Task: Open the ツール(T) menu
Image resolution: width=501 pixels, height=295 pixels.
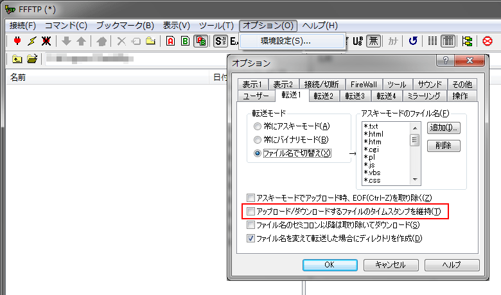Action: click(x=216, y=26)
